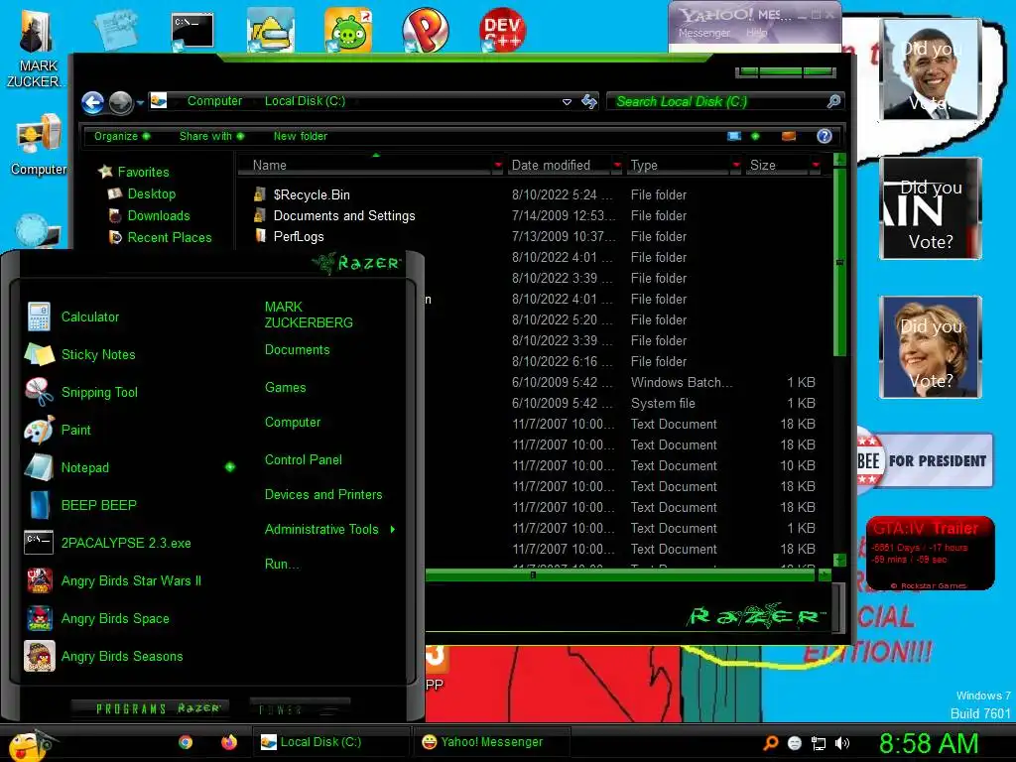The height and width of the screenshot is (762, 1016).
Task: Open MARK ZUCKERBERG user folder link
Action: (309, 315)
